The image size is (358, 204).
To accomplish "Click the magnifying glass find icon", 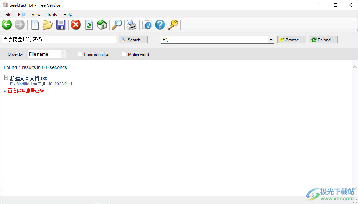I will [117, 25].
